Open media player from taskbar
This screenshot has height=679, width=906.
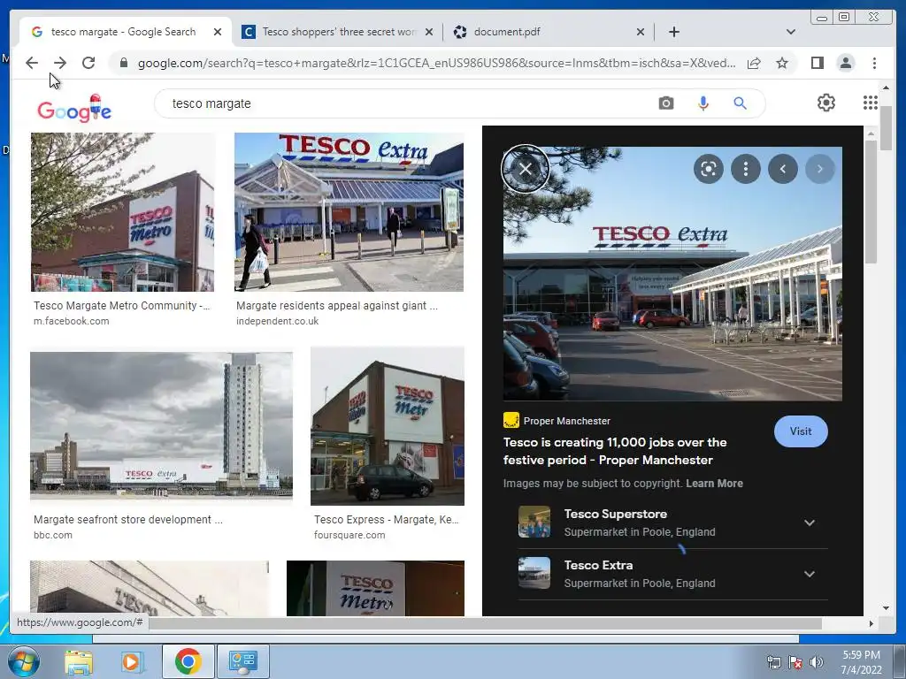132,661
